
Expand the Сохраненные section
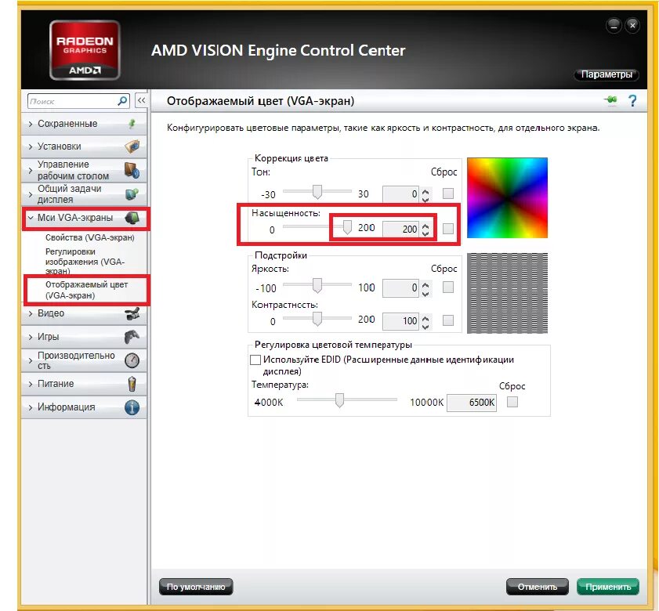(x=31, y=124)
